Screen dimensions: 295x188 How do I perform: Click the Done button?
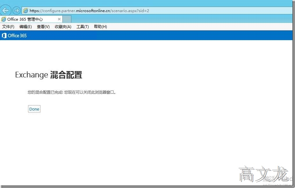[x=34, y=109]
